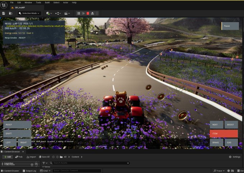This screenshot has width=244, height=173.
Task: Open the Fab marketplace button
Action: [x=19, y=157]
